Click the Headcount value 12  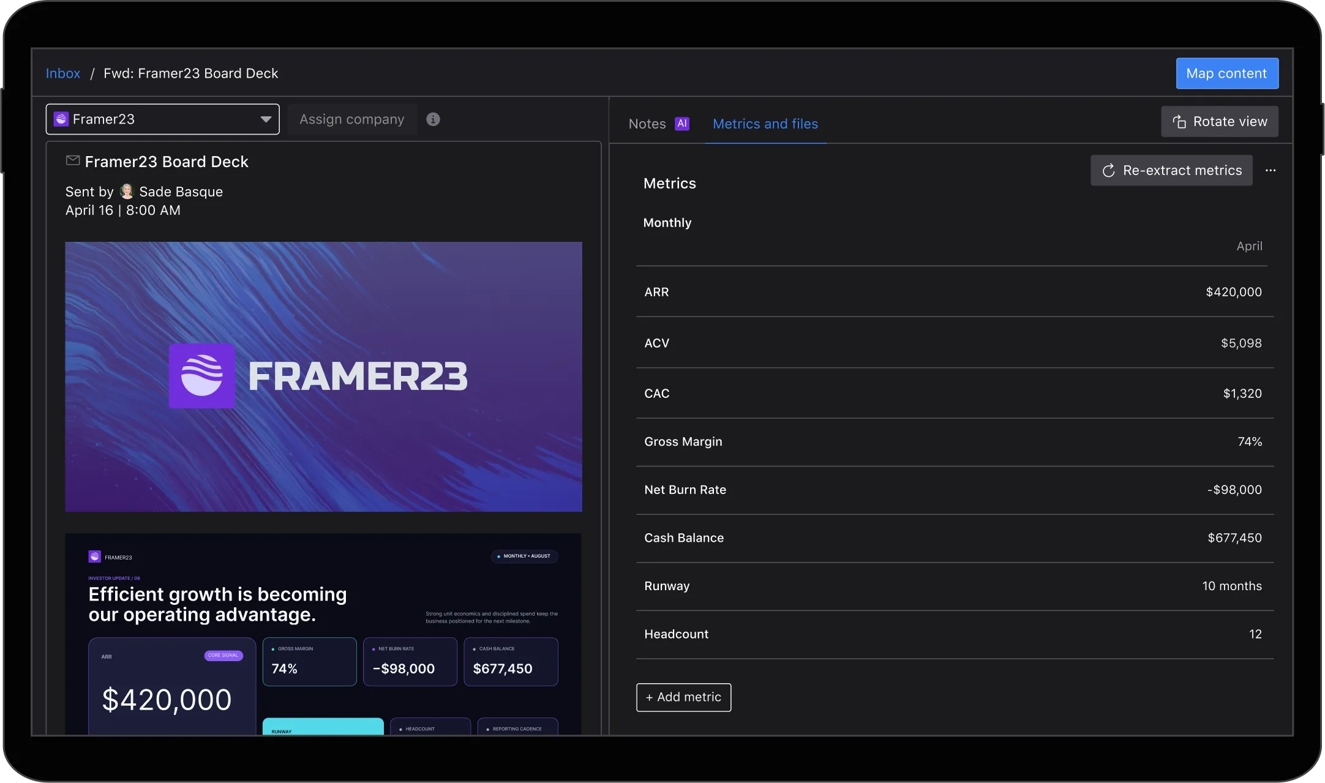1255,634
